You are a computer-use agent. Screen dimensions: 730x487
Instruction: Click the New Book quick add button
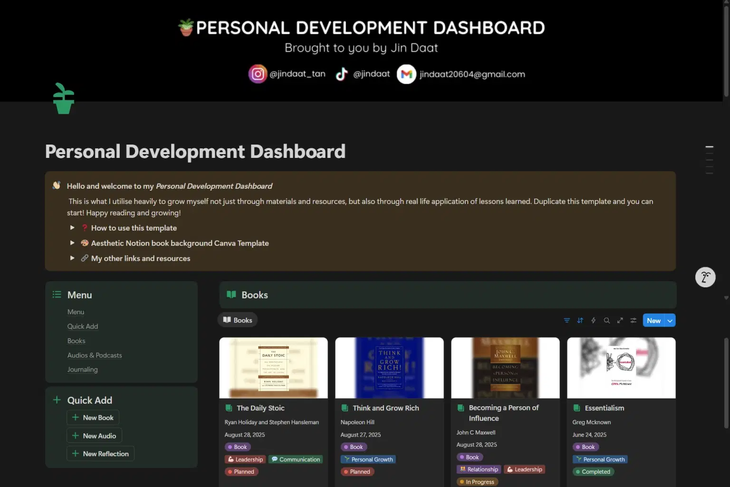click(x=93, y=417)
